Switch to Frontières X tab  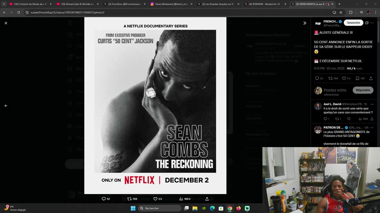(x=125, y=4)
